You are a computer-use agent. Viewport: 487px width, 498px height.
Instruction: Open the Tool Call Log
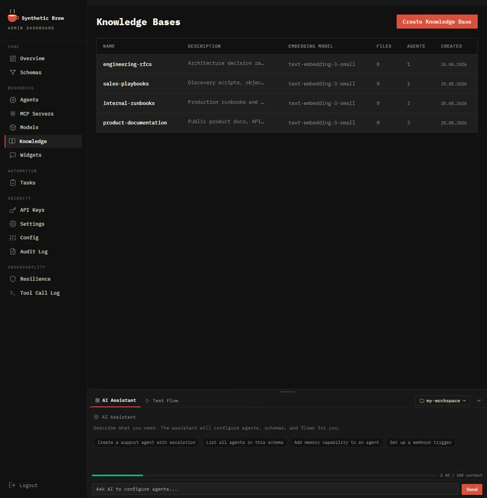coord(44,293)
